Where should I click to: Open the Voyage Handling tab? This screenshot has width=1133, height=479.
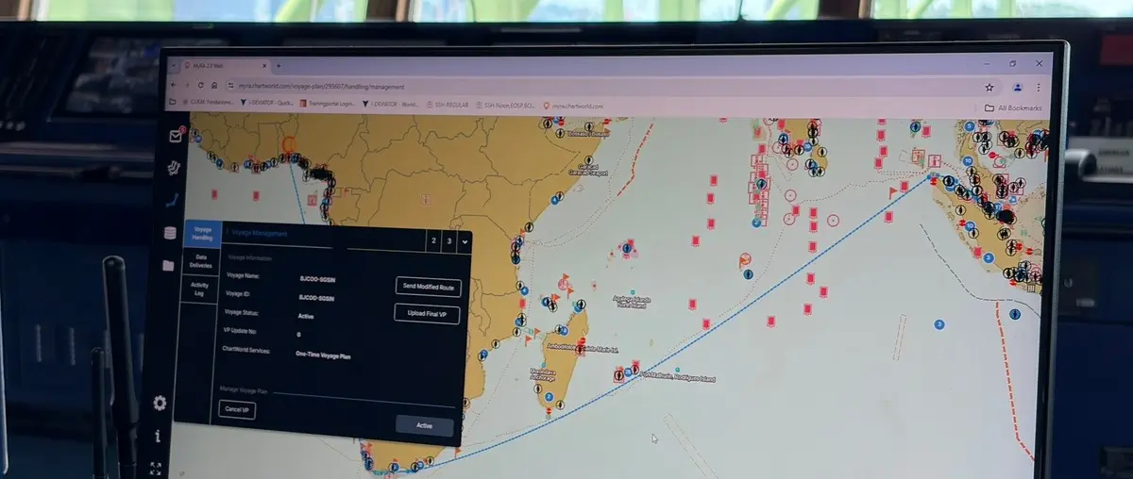[203, 234]
